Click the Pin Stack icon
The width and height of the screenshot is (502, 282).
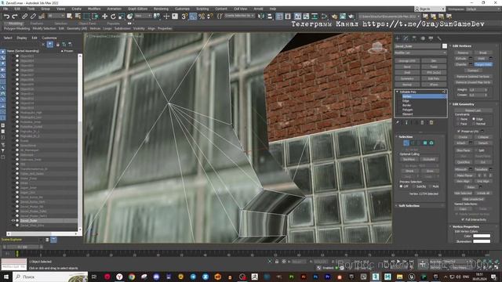coord(398,122)
